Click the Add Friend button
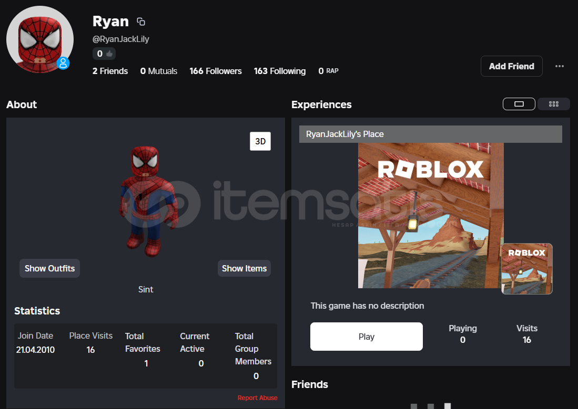This screenshot has height=409, width=578. tap(511, 66)
